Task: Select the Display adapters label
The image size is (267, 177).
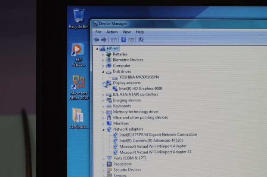Action: [x=127, y=83]
